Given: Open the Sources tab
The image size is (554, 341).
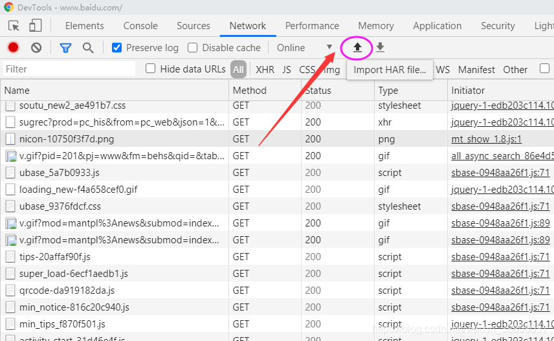Looking at the screenshot, I should click(194, 26).
